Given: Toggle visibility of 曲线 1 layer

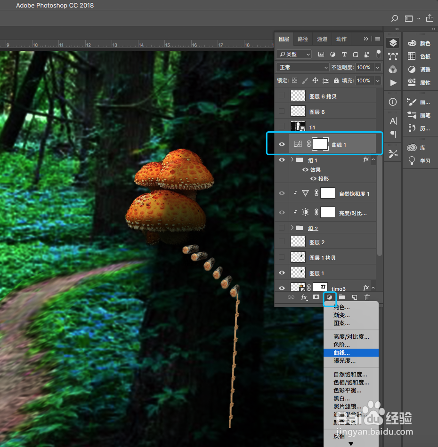Looking at the screenshot, I should 282,144.
